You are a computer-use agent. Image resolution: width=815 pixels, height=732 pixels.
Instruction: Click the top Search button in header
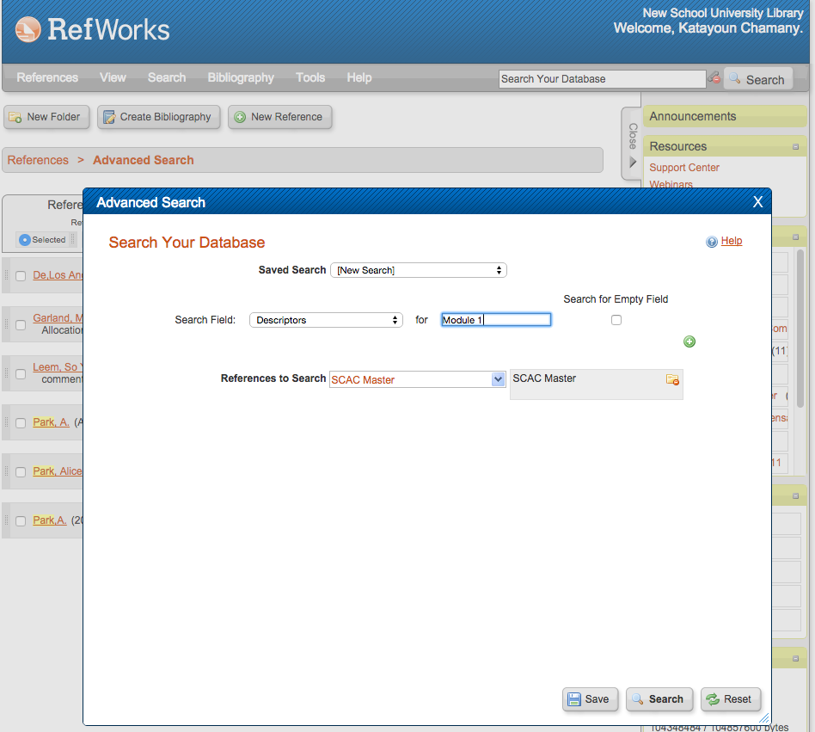point(757,79)
